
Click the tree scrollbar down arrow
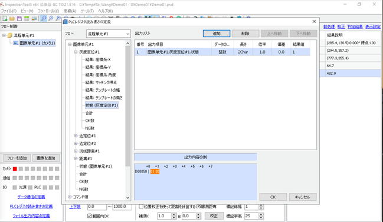coord(127,198)
